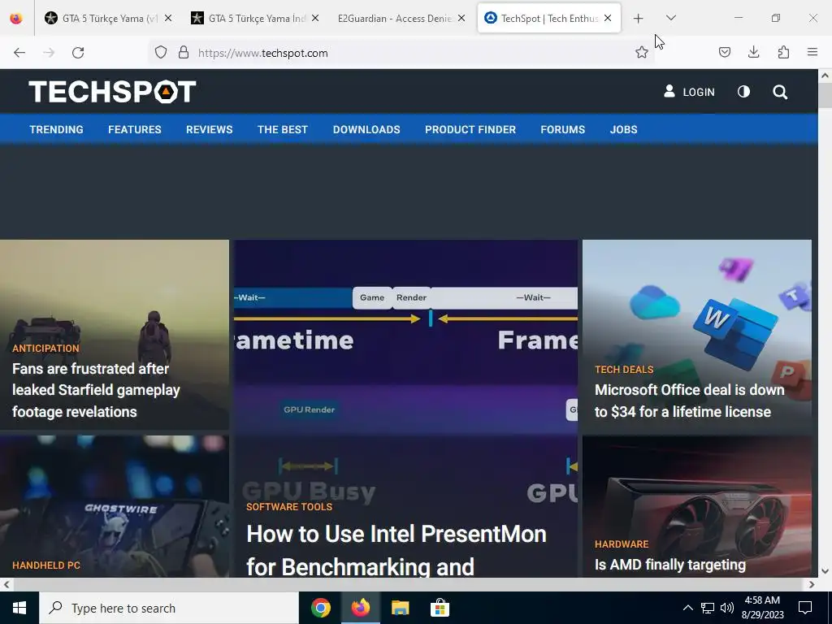Open the JOBS nav menu item
Viewport: 832px width, 624px height.
pos(623,129)
